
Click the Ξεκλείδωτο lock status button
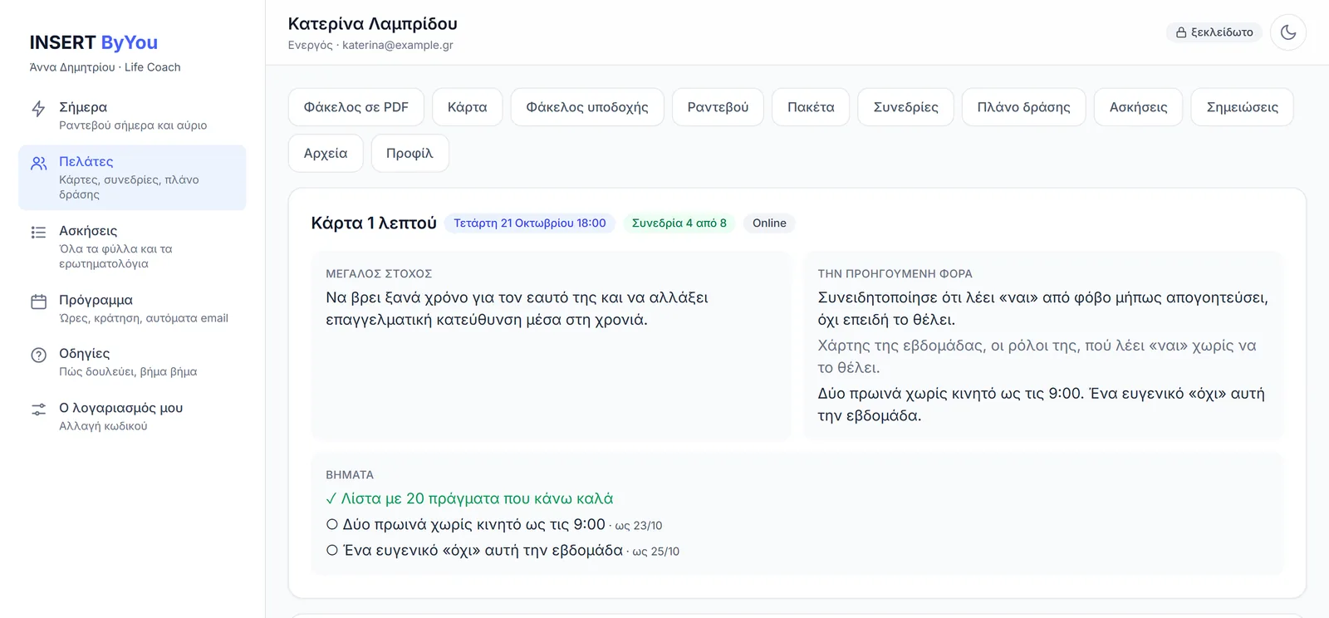[1214, 32]
